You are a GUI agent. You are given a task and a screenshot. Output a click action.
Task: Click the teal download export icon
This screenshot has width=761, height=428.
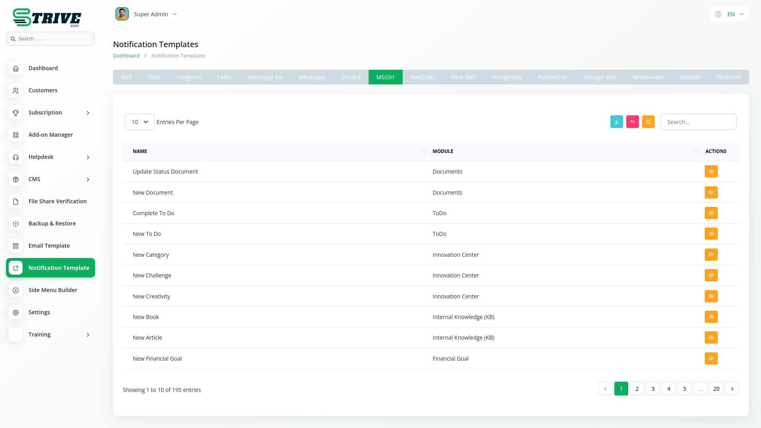[x=616, y=122]
